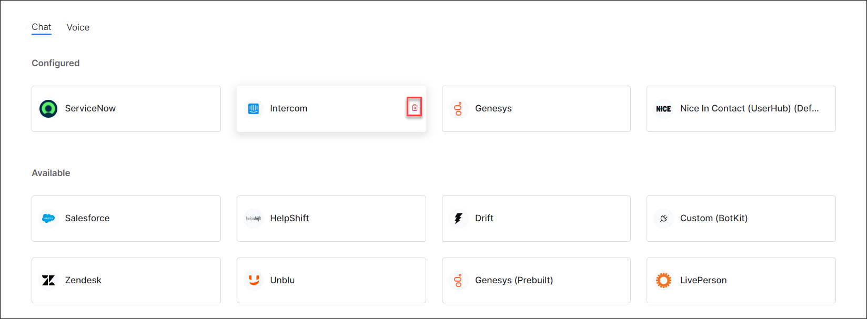Switch to the Voice tab

[x=78, y=27]
